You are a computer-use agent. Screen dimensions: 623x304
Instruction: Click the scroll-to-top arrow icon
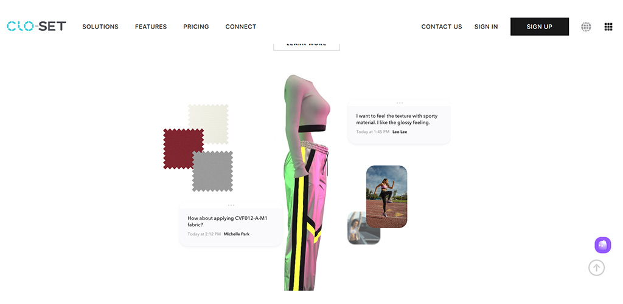(596, 268)
